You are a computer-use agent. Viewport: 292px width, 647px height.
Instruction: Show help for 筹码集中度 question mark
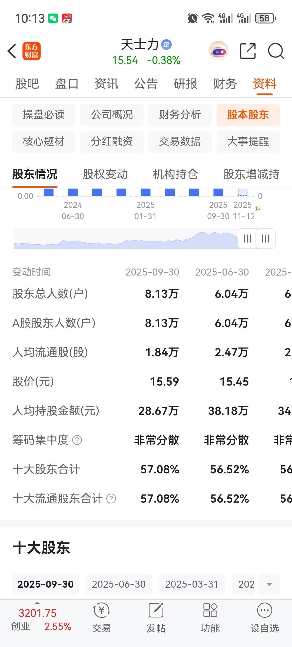click(77, 440)
